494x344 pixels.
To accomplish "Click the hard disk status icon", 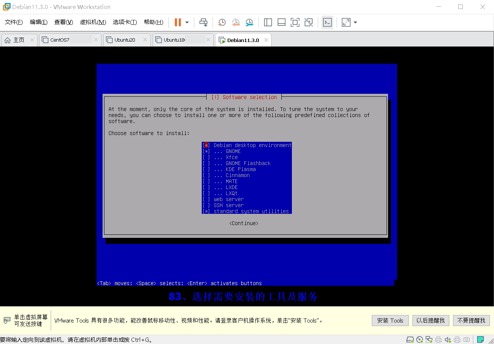I will (x=410, y=340).
